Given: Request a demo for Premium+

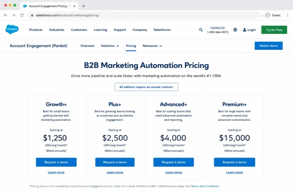Looking at the screenshot, I should click(x=235, y=162).
